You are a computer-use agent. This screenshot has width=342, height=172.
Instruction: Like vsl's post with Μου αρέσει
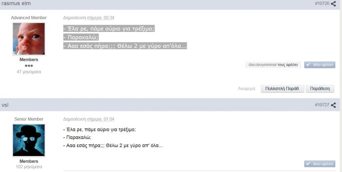(x=320, y=164)
